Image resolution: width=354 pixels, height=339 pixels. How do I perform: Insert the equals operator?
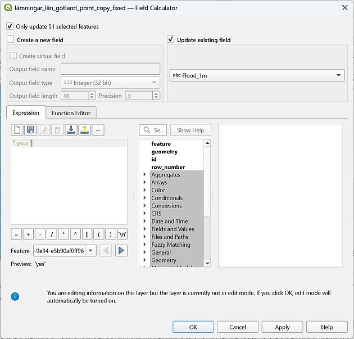tap(16, 234)
